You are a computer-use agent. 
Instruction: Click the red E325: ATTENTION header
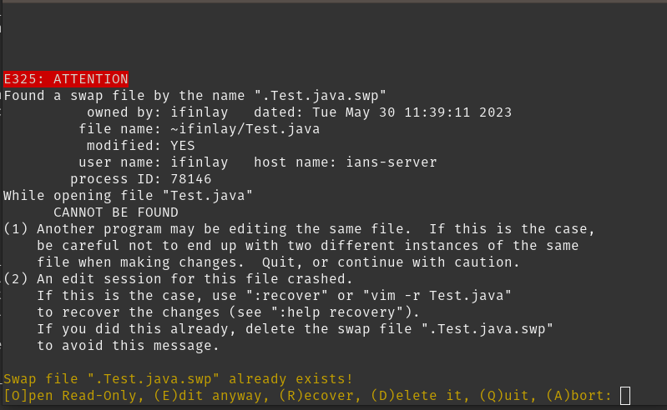[x=65, y=79]
